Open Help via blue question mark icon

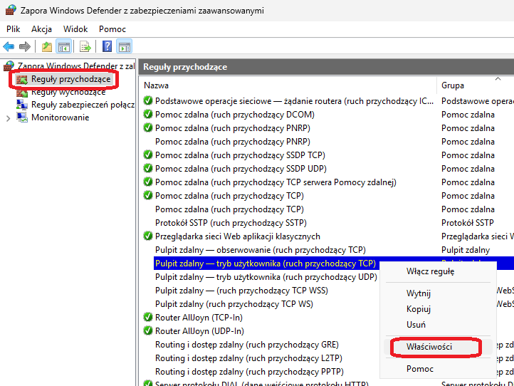tap(107, 47)
